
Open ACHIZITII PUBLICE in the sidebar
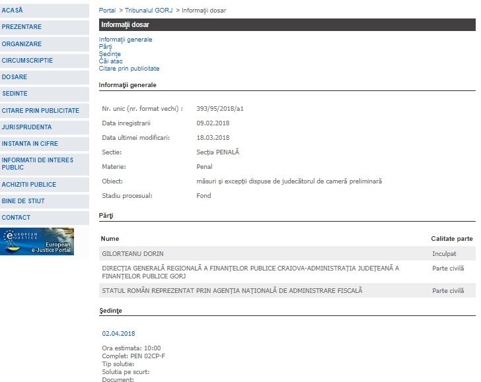(29, 185)
